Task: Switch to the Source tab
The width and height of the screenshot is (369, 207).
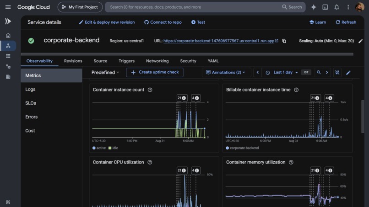Action: (x=100, y=61)
